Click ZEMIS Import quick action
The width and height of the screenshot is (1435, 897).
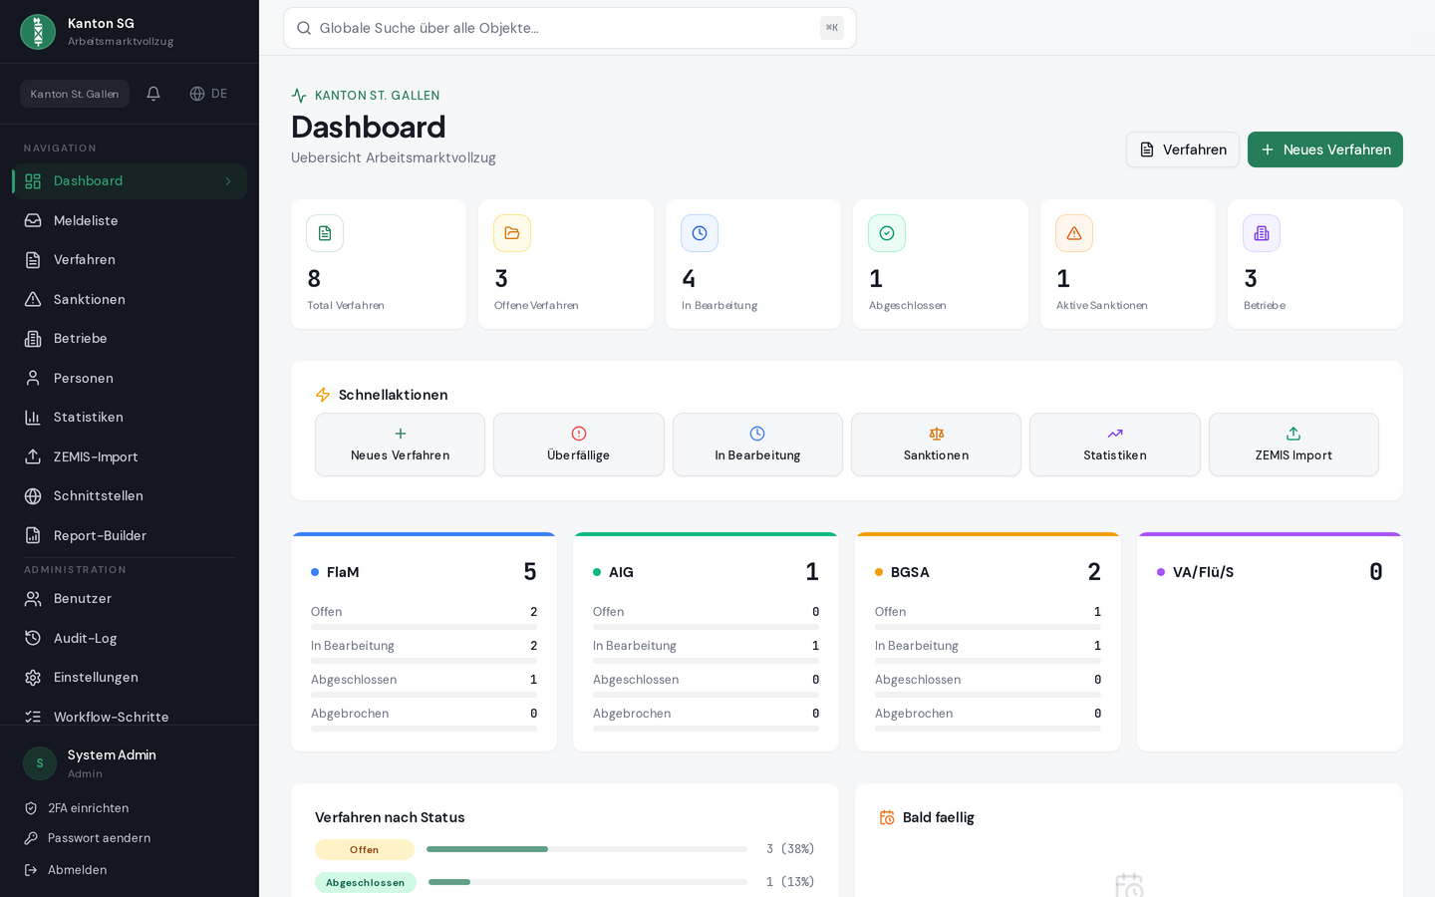(1293, 445)
